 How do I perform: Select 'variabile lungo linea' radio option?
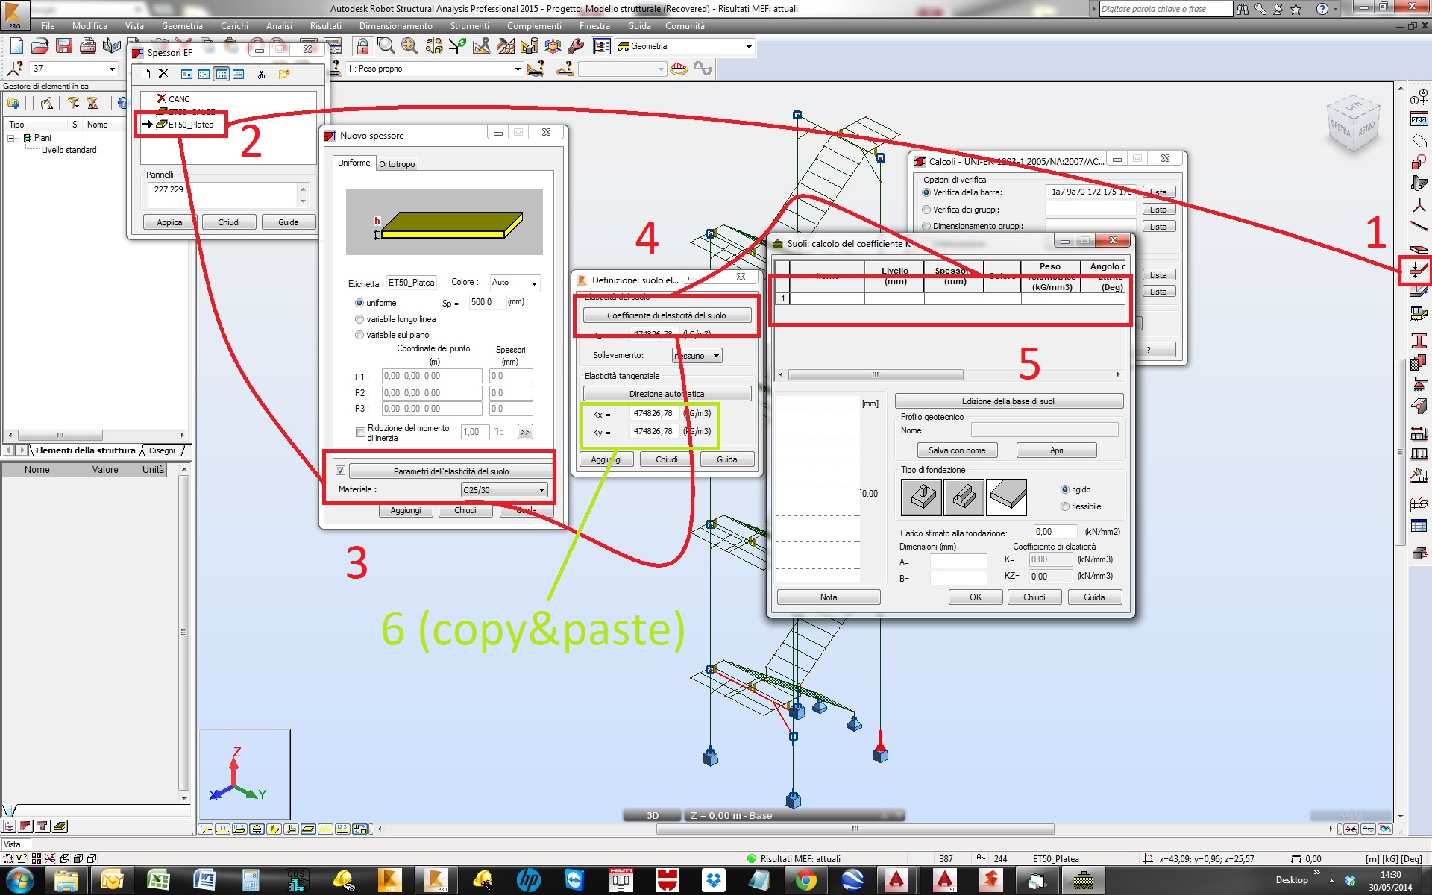(359, 319)
